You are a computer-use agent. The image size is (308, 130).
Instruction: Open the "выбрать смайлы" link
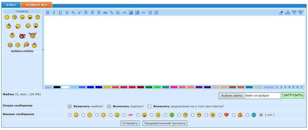22,51
